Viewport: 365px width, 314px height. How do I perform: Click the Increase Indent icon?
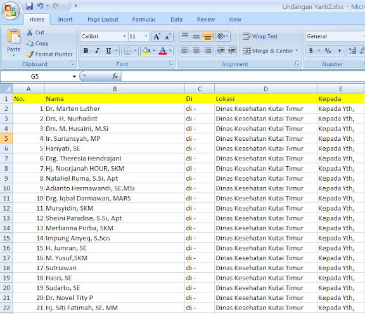click(x=232, y=51)
